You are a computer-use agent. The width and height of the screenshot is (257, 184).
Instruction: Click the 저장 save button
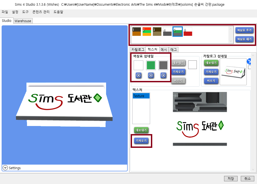231,179
